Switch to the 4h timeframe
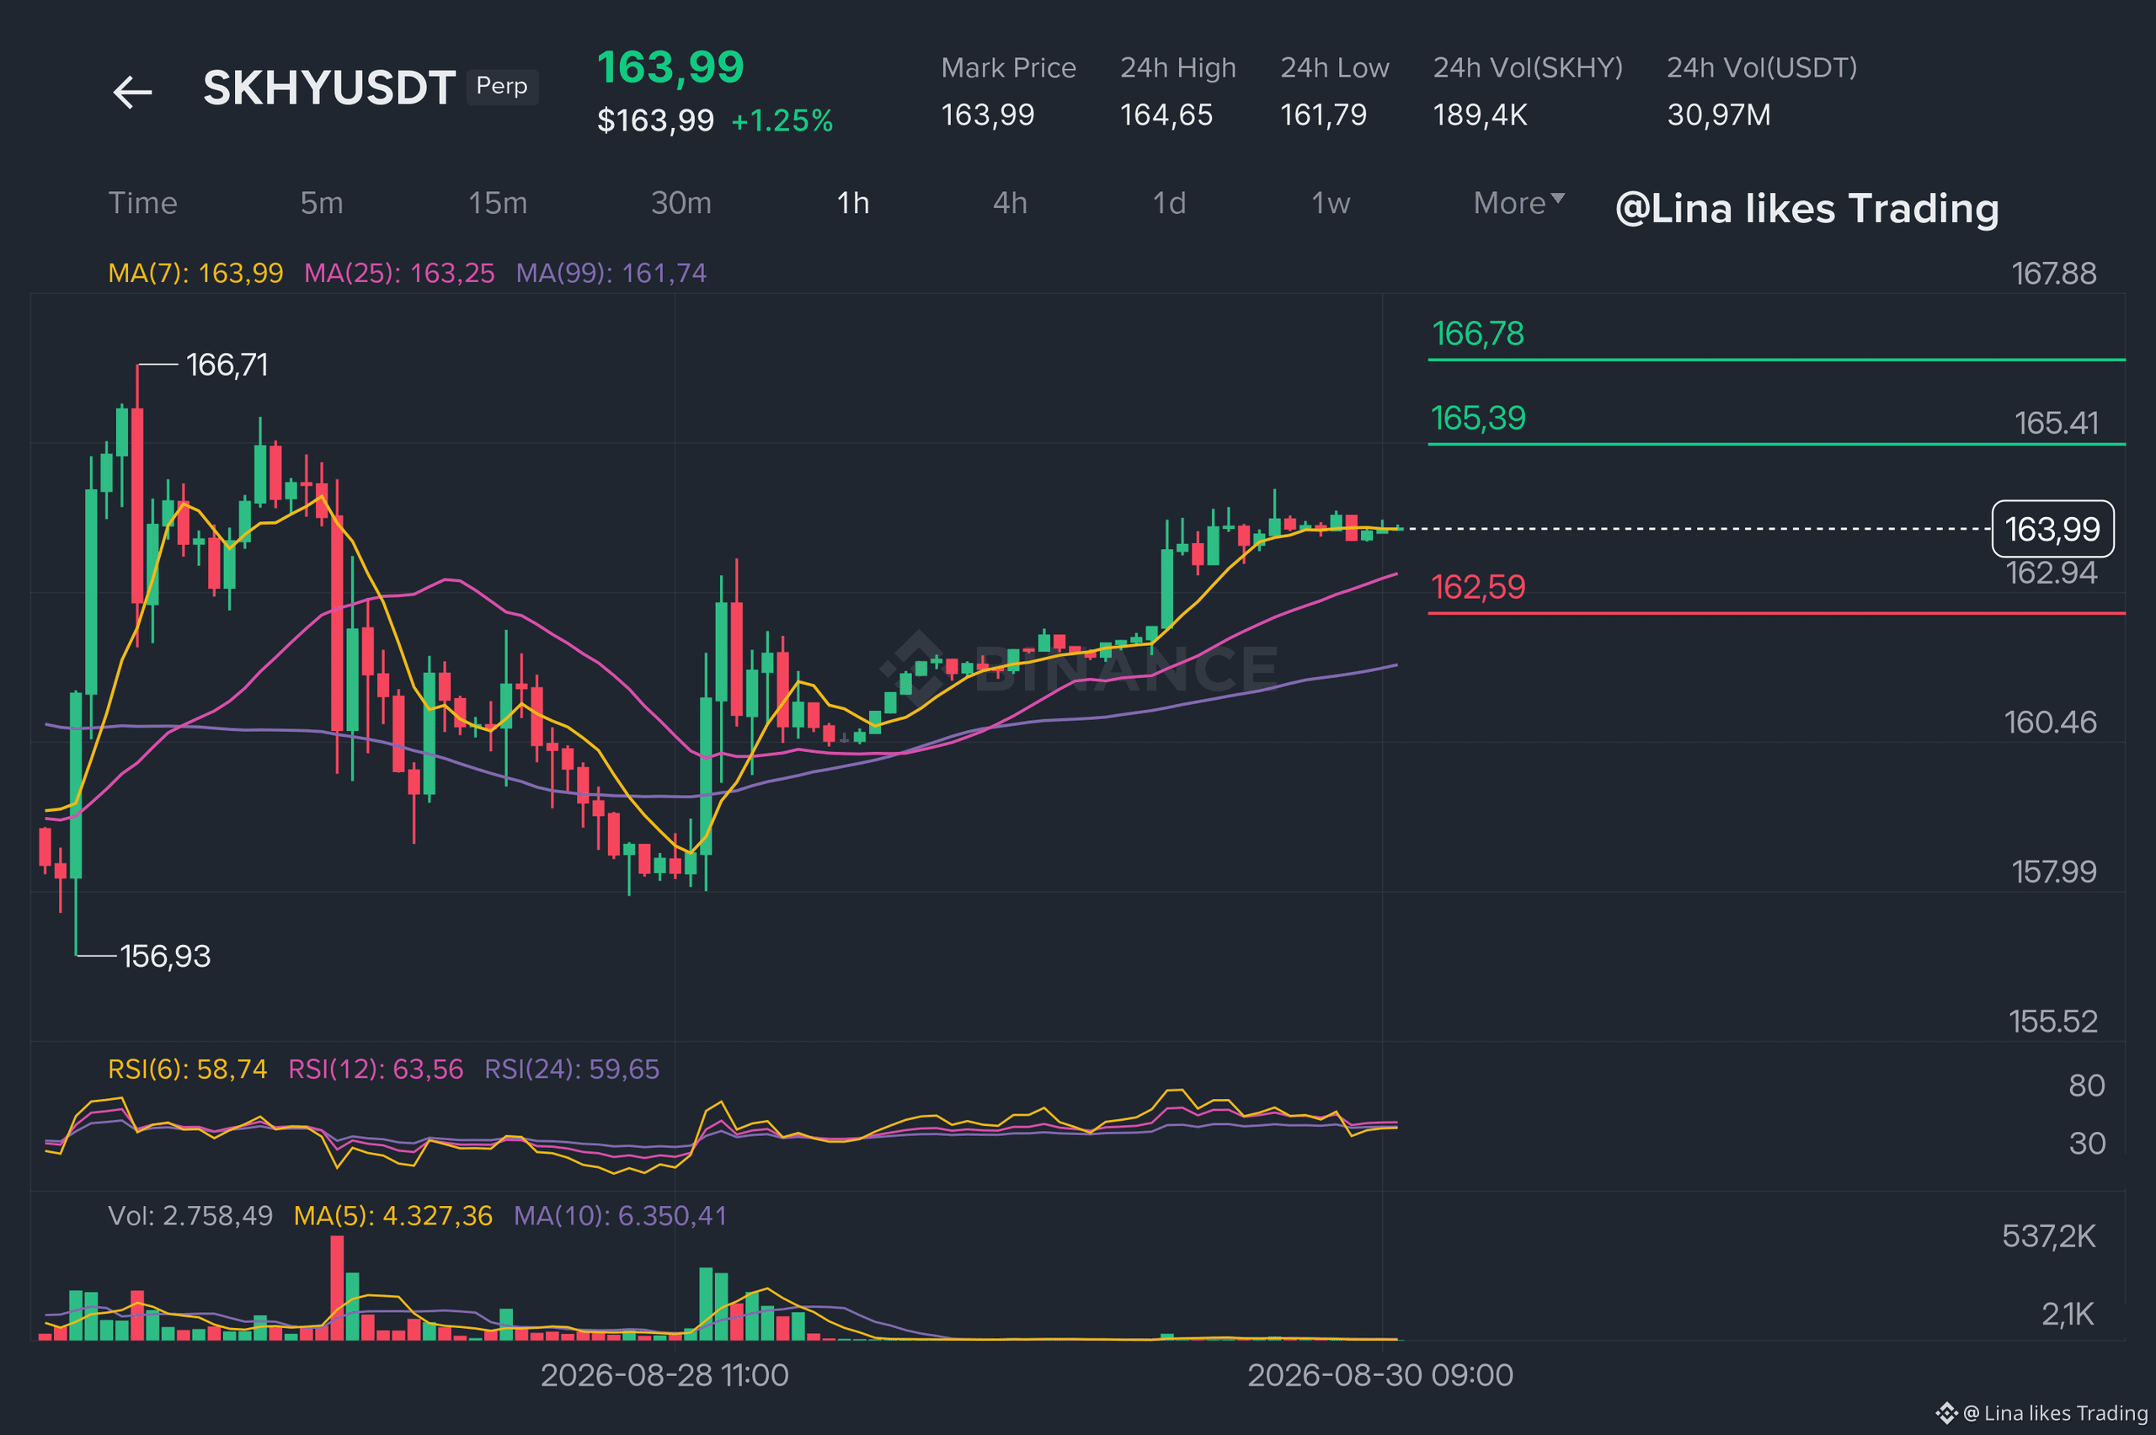 (1011, 203)
